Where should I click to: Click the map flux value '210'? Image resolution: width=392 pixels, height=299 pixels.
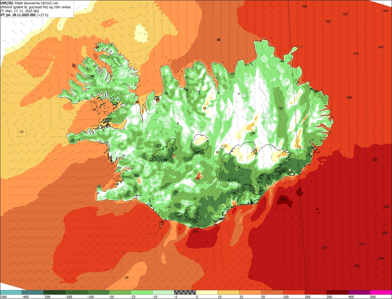(362, 244)
